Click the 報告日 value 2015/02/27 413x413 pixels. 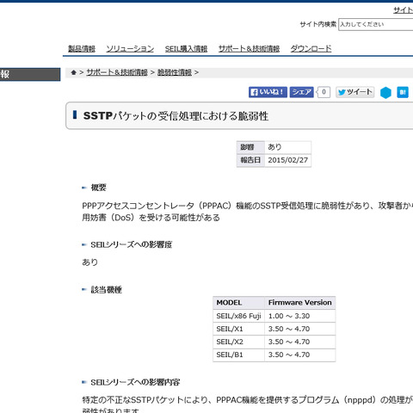[x=288, y=160]
